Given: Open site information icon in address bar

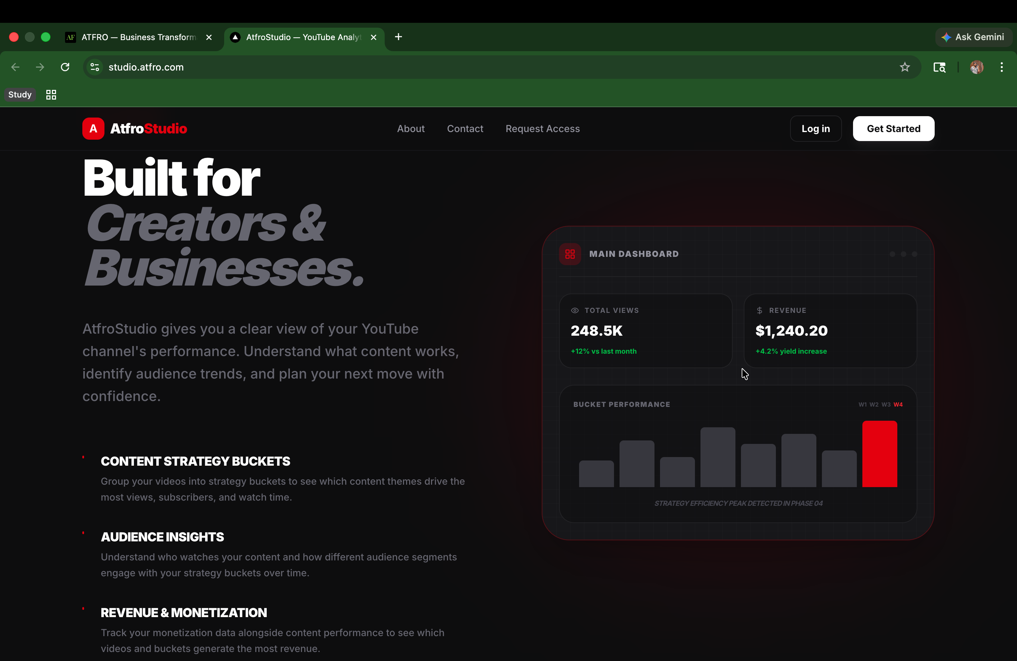Looking at the screenshot, I should click(95, 67).
